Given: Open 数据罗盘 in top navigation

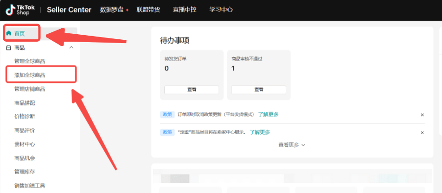Looking at the screenshot, I should (112, 10).
